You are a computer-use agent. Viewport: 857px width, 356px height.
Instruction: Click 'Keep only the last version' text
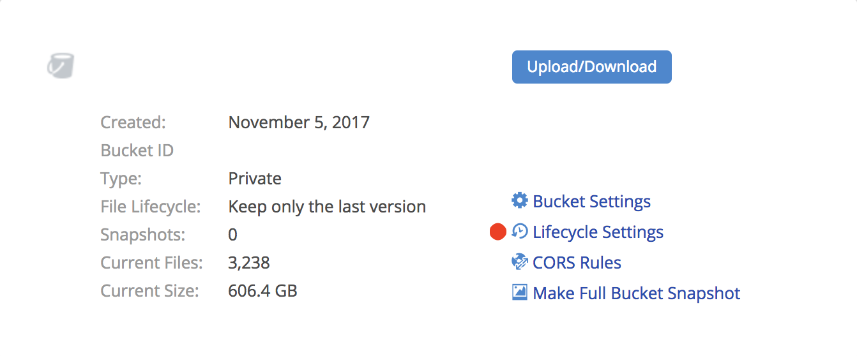[x=327, y=207]
